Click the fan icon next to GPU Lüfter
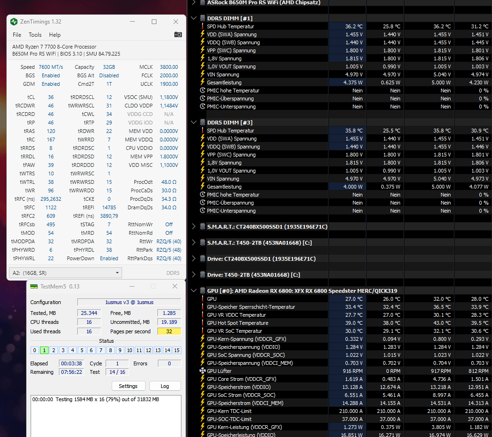The image size is (492, 437). (x=203, y=371)
